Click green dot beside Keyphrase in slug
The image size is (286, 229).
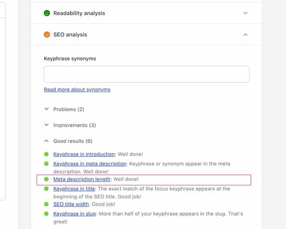(46, 213)
